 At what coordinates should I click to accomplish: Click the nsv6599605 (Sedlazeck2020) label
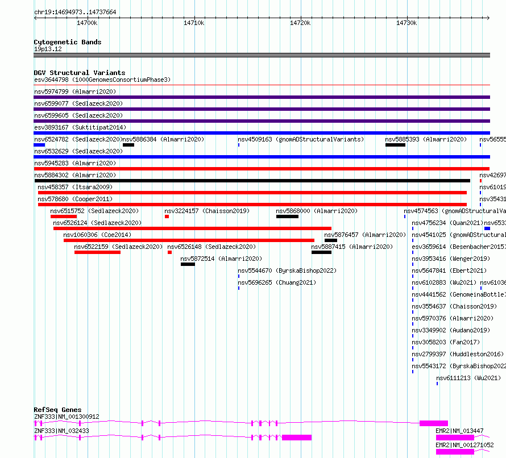tap(78, 115)
